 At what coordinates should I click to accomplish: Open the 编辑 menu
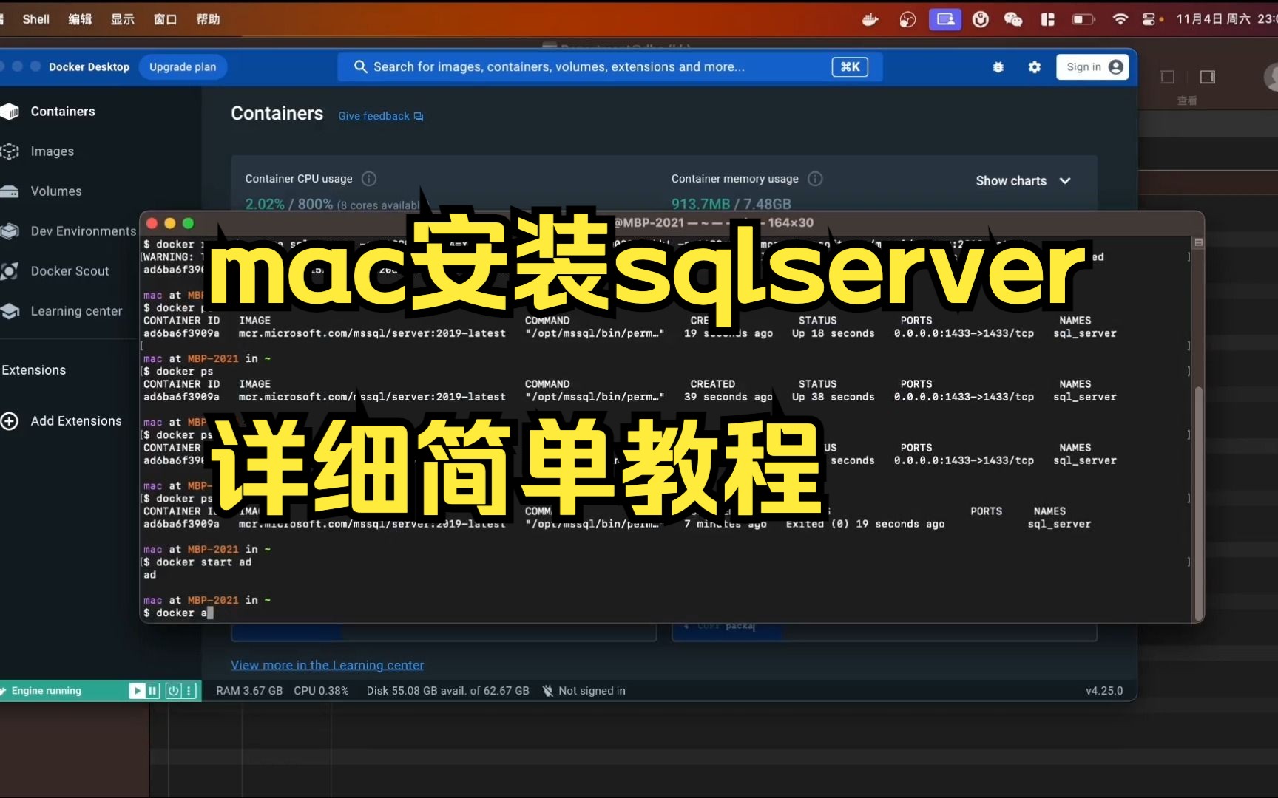[80, 20]
